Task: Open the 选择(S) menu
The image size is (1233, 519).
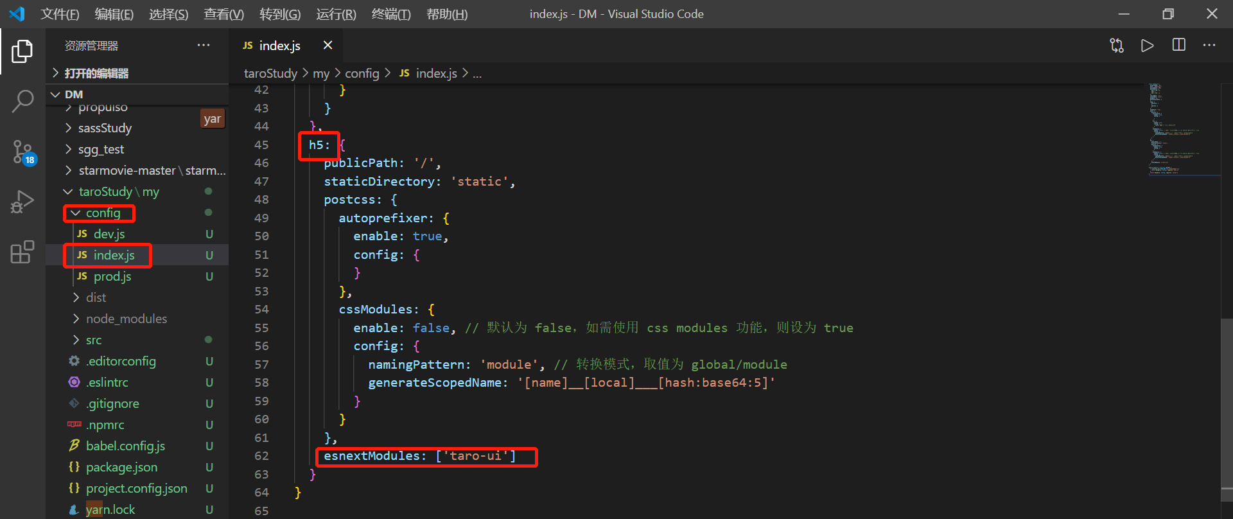Action: pos(169,14)
